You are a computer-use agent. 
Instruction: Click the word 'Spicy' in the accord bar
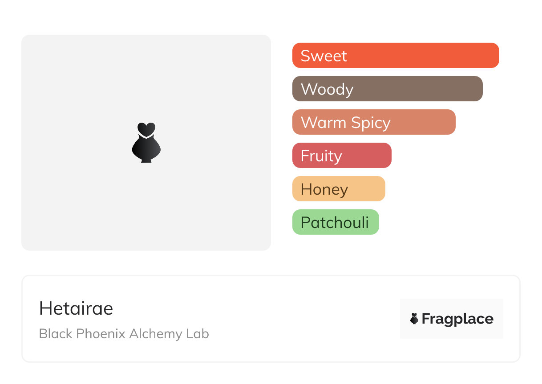(x=370, y=123)
